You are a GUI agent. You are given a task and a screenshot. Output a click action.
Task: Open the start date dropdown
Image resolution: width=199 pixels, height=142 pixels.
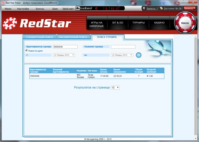tap(64, 55)
